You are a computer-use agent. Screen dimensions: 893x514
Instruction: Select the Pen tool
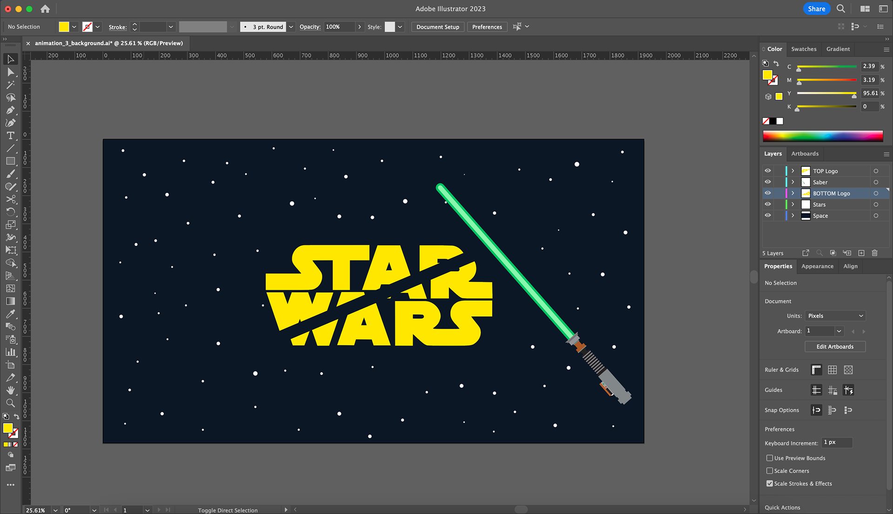10,110
